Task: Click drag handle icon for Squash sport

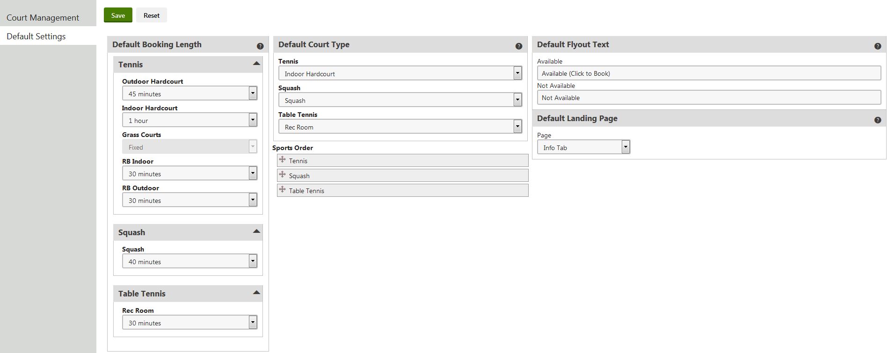Action: [x=282, y=175]
